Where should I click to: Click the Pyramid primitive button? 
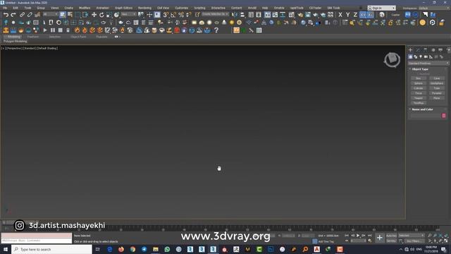(437, 93)
